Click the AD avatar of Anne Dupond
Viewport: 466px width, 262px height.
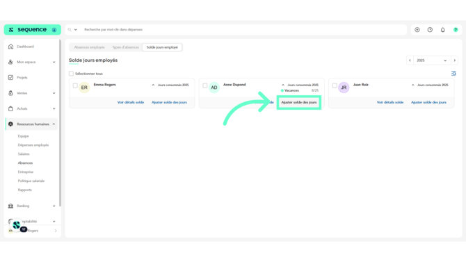click(x=214, y=88)
